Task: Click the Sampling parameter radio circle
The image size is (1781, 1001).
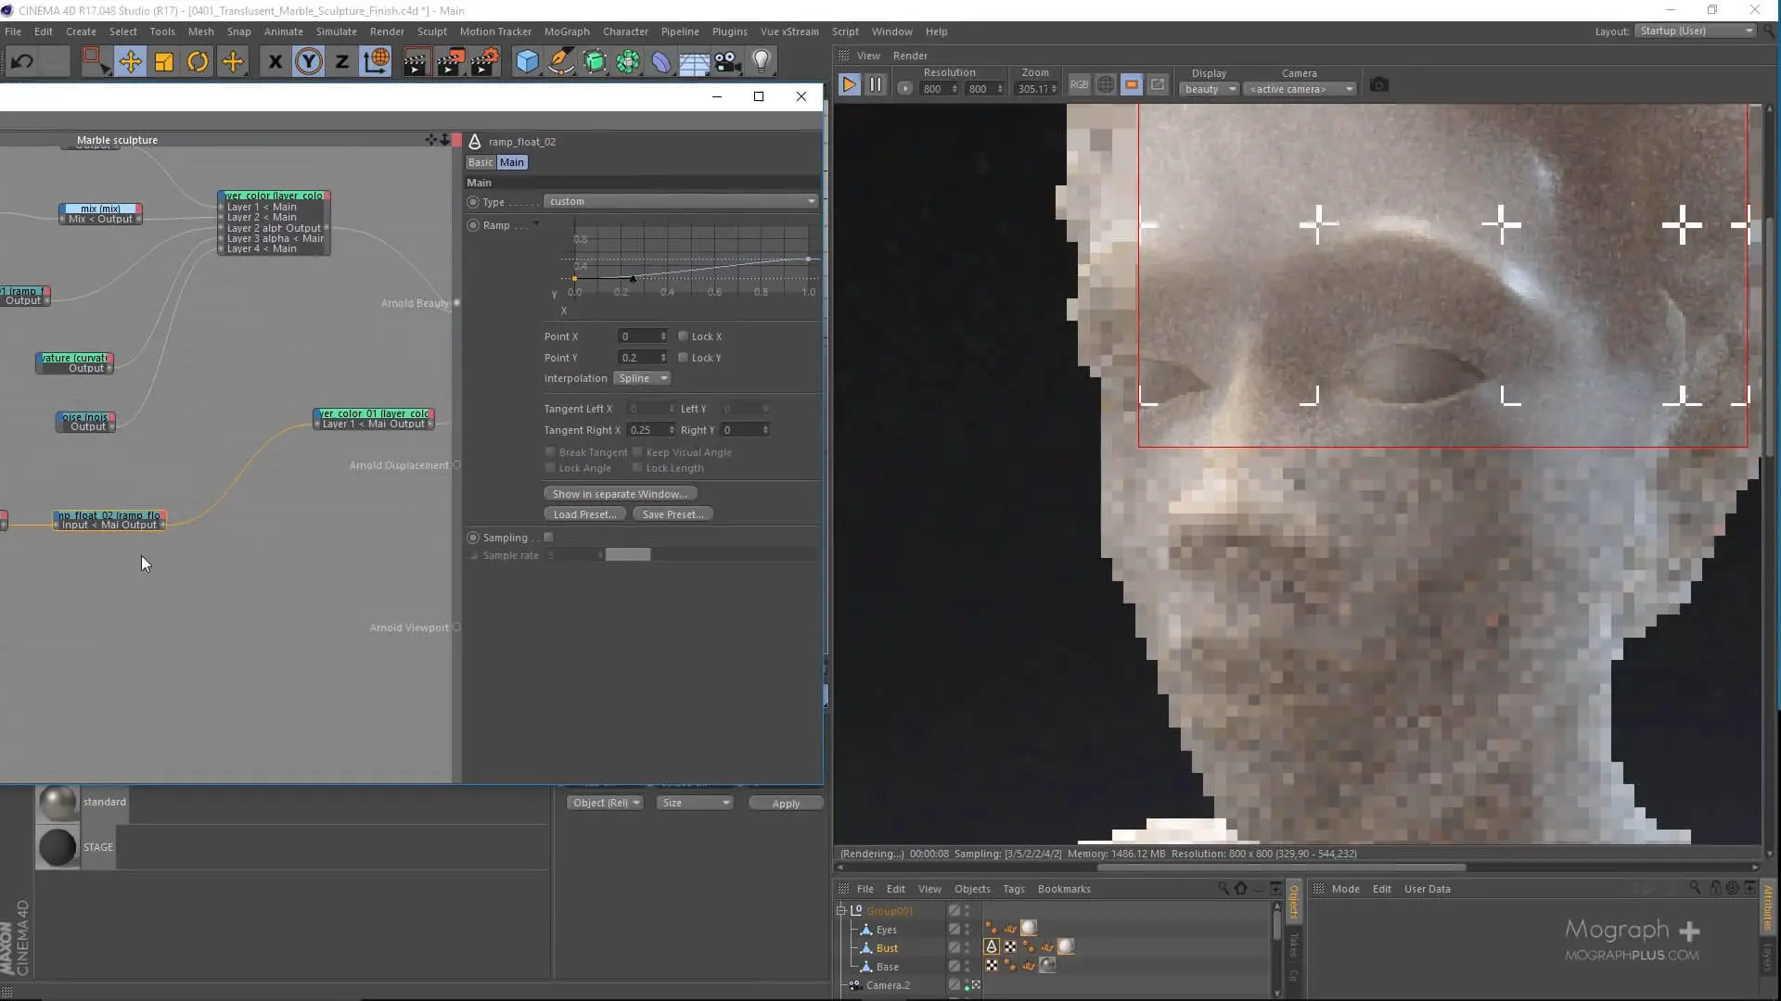Action: pos(473,538)
